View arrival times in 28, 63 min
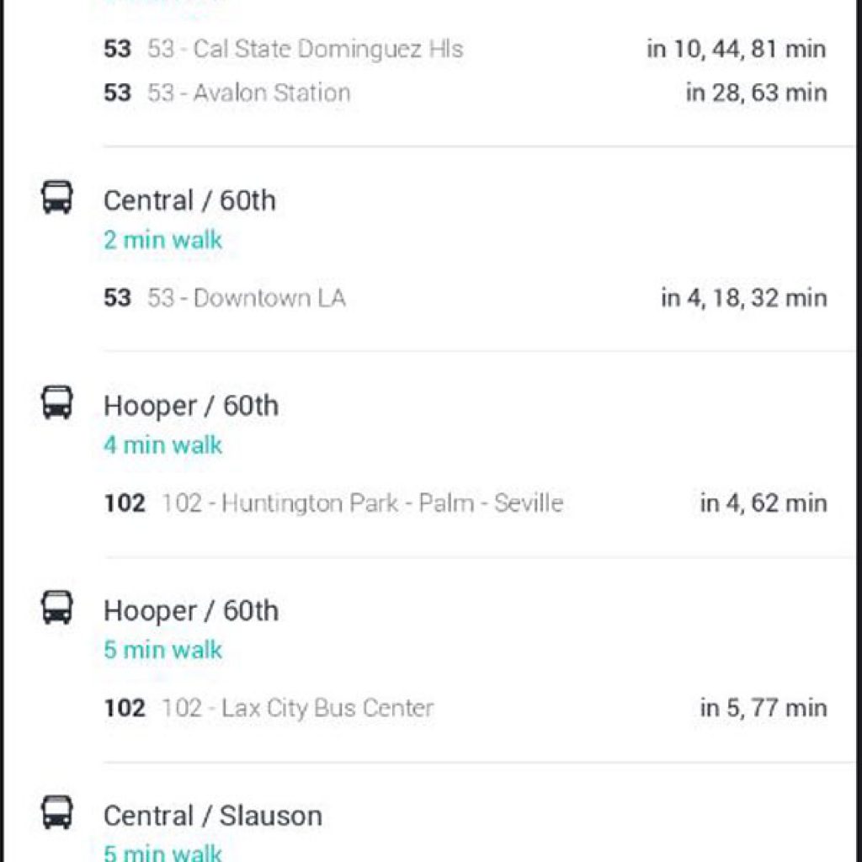This screenshot has height=862, width=862. pyautogui.click(x=757, y=93)
